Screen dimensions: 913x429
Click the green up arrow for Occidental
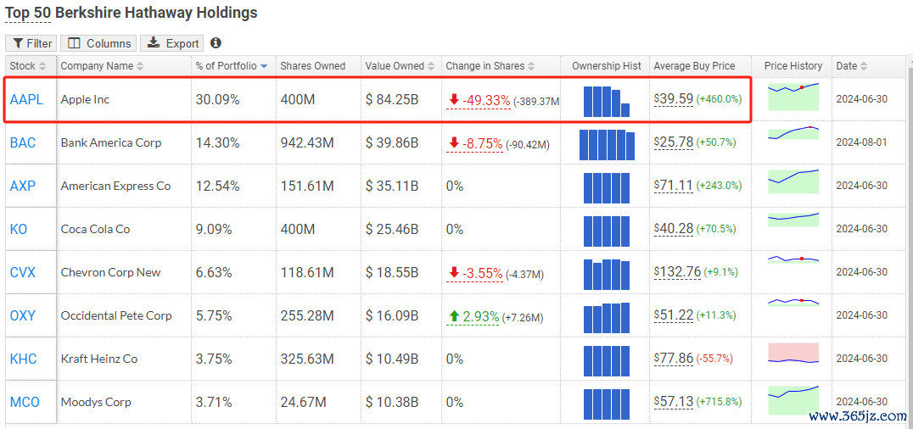454,316
